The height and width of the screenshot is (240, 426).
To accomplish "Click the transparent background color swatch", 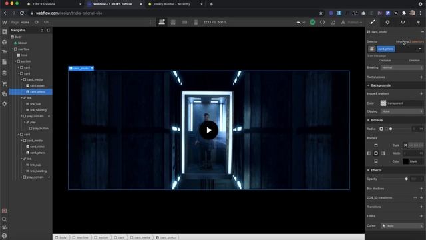I will pyautogui.click(x=383, y=103).
